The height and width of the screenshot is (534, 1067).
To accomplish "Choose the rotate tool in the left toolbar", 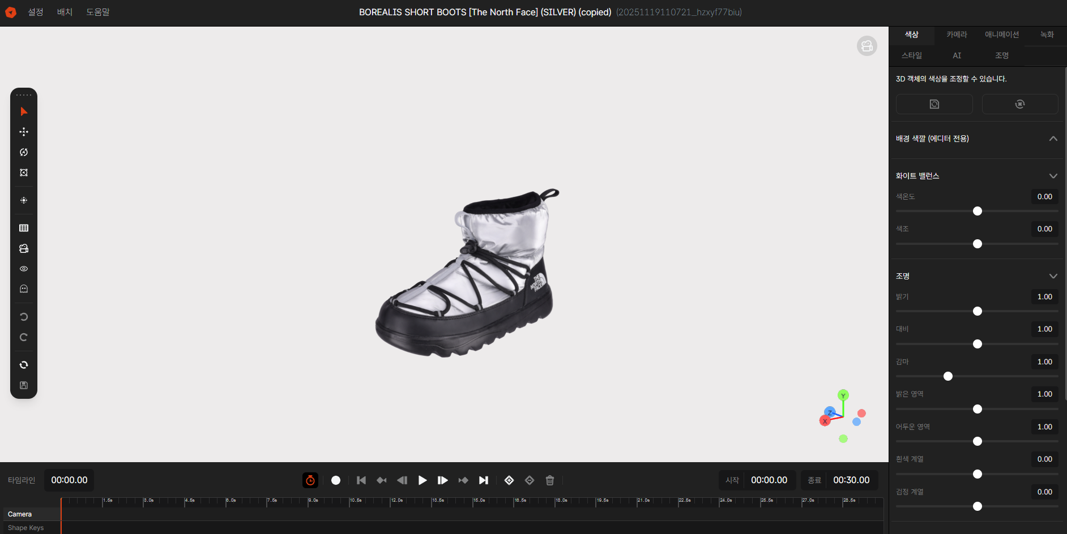I will pyautogui.click(x=24, y=152).
